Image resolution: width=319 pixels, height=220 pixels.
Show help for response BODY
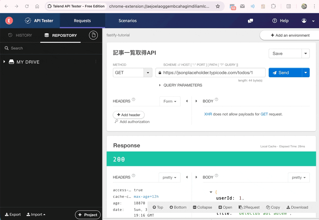pos(216,175)
